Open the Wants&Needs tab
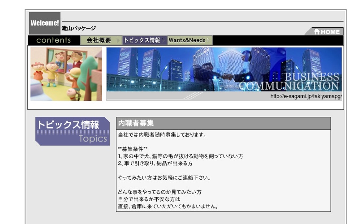Image resolution: width=348 pixels, height=224 pixels. tap(187, 40)
